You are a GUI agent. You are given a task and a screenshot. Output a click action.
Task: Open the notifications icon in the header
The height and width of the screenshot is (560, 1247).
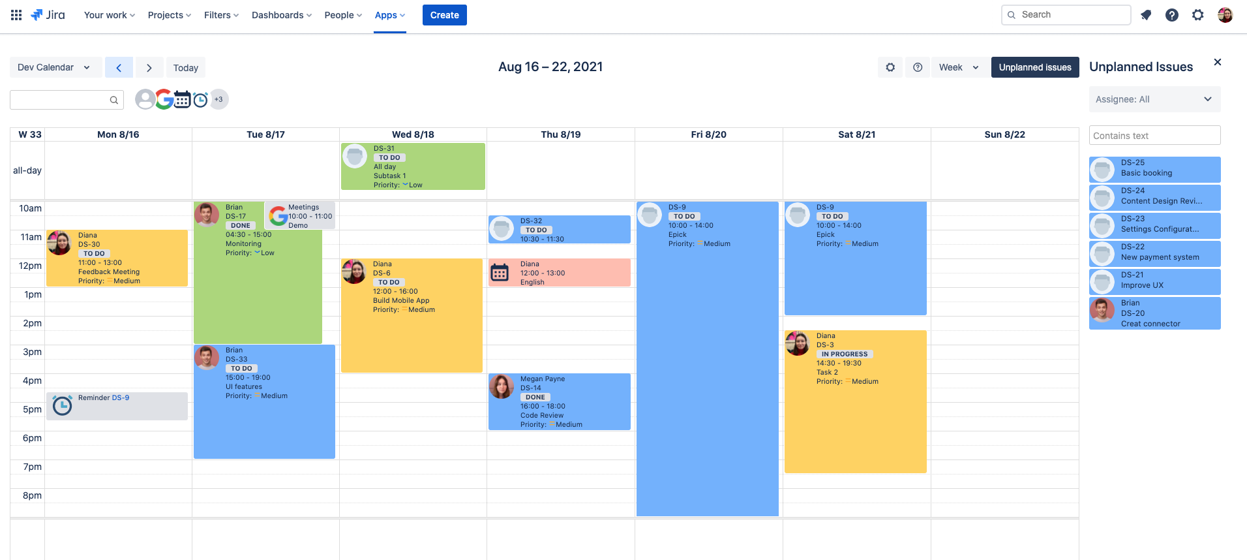click(x=1146, y=15)
